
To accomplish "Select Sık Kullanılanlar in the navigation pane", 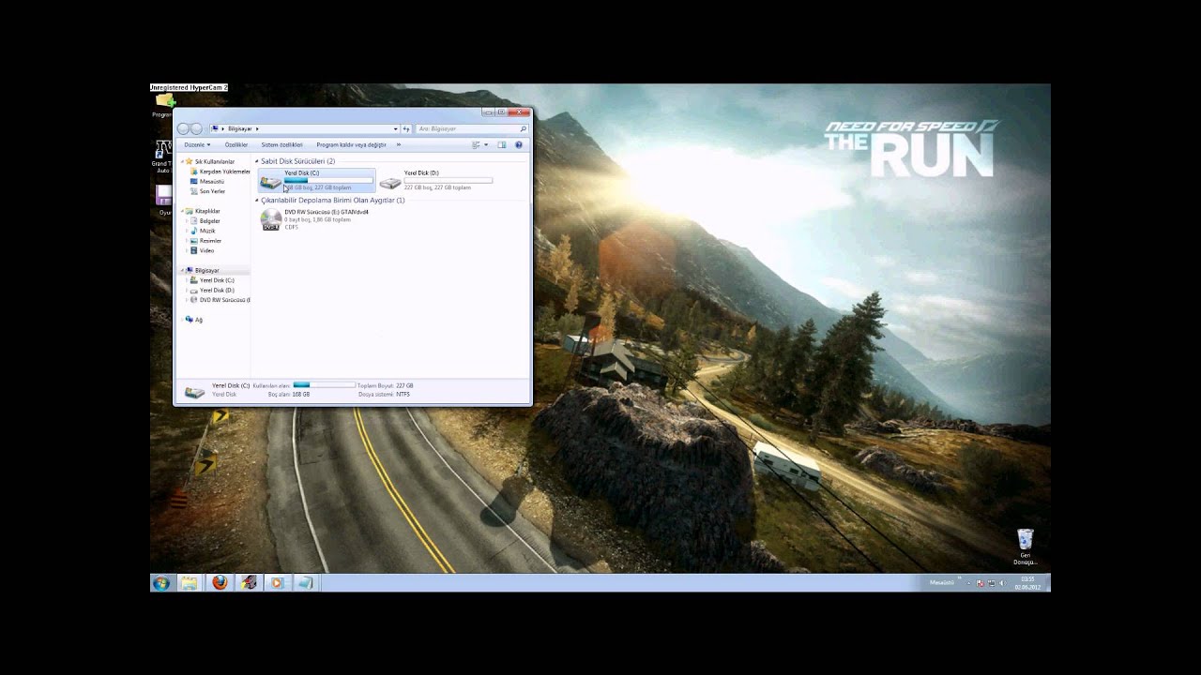I will pyautogui.click(x=214, y=161).
